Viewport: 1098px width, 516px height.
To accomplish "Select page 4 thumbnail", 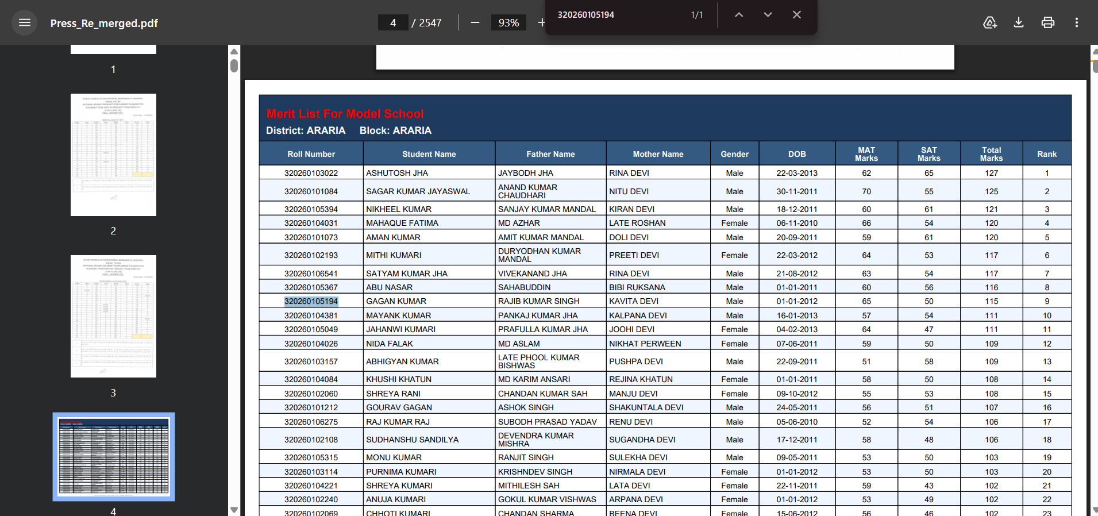I will (x=113, y=457).
